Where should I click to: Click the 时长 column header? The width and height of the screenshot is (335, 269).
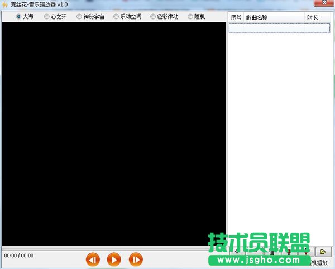pyautogui.click(x=317, y=17)
